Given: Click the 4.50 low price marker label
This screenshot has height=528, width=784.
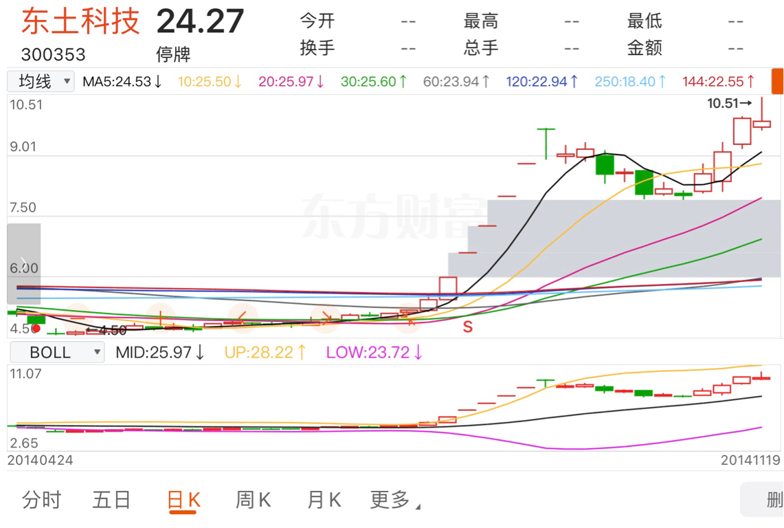Looking at the screenshot, I should click(107, 330).
